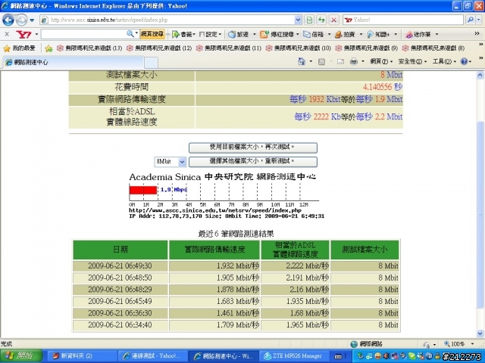Viewport: 485px width, 363px height.
Task: Switch to taskbar ZTE MF626 Manager
Action: [x=296, y=356]
